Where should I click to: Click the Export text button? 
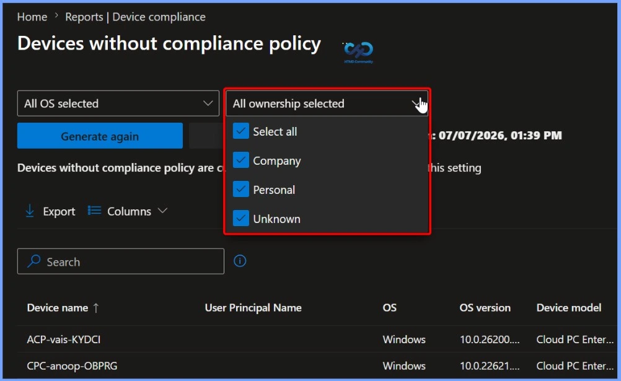click(59, 211)
